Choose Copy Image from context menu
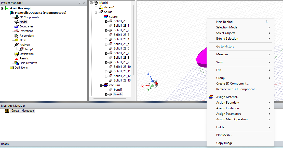283x148 pixels. tap(240, 143)
